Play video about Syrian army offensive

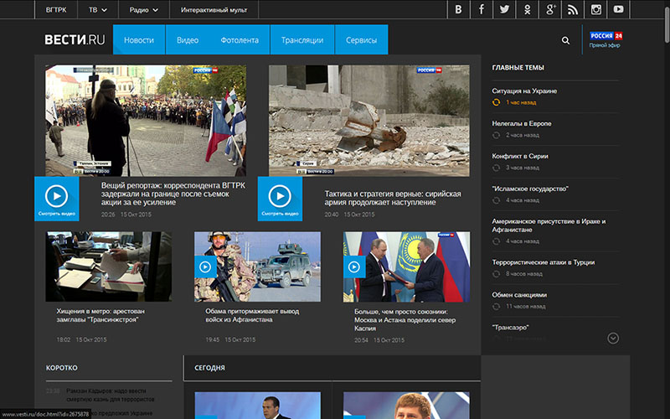click(x=280, y=199)
